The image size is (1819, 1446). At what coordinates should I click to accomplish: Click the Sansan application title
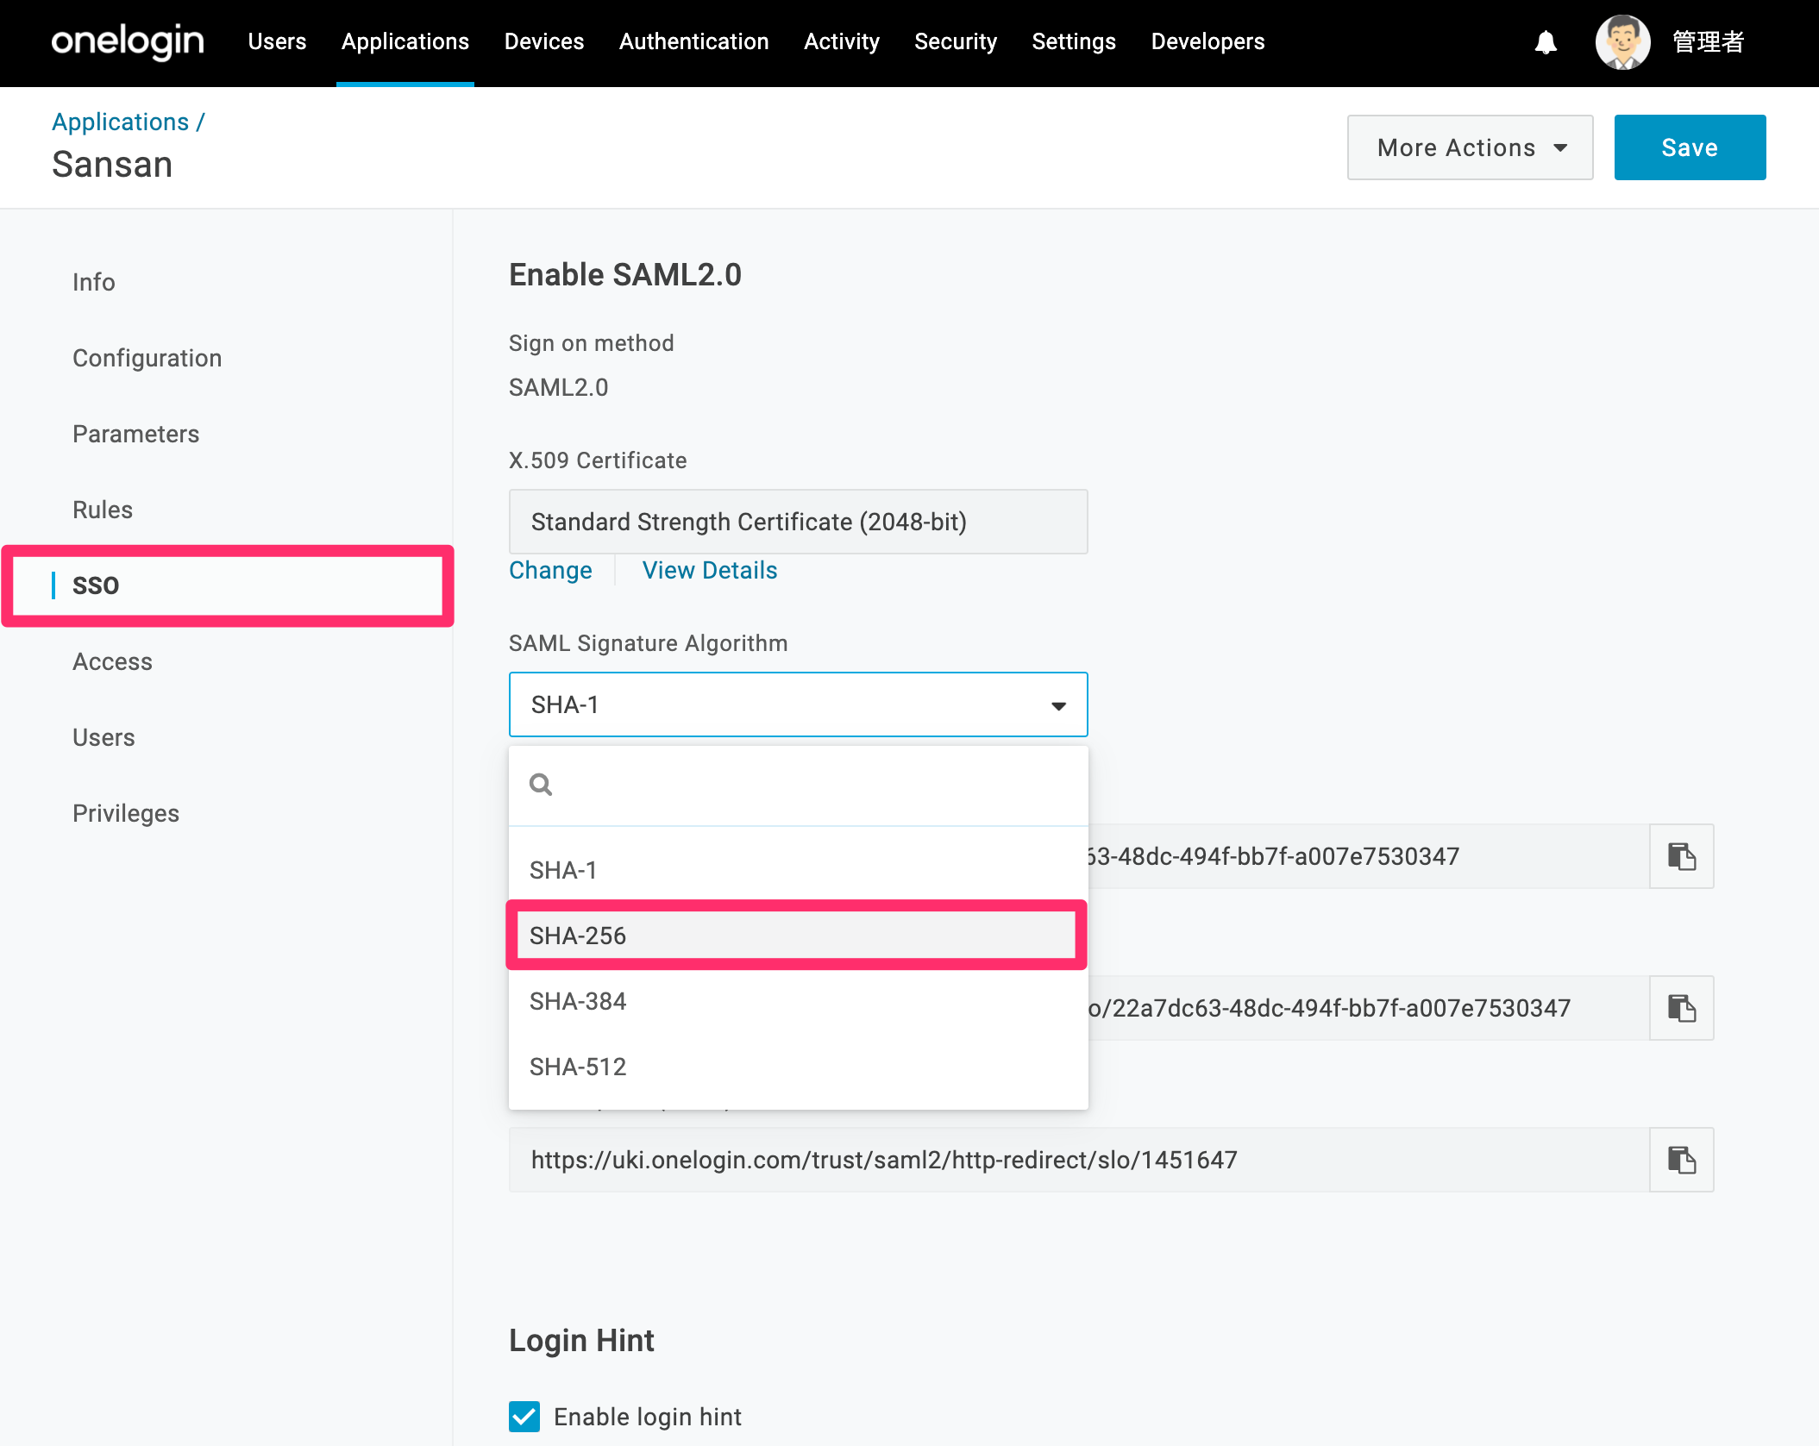click(x=112, y=164)
